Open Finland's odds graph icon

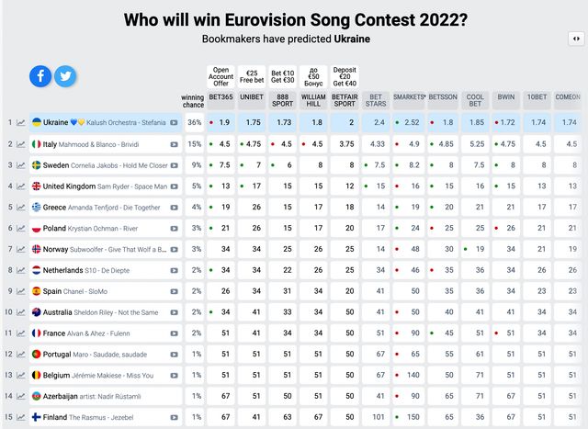(20, 417)
